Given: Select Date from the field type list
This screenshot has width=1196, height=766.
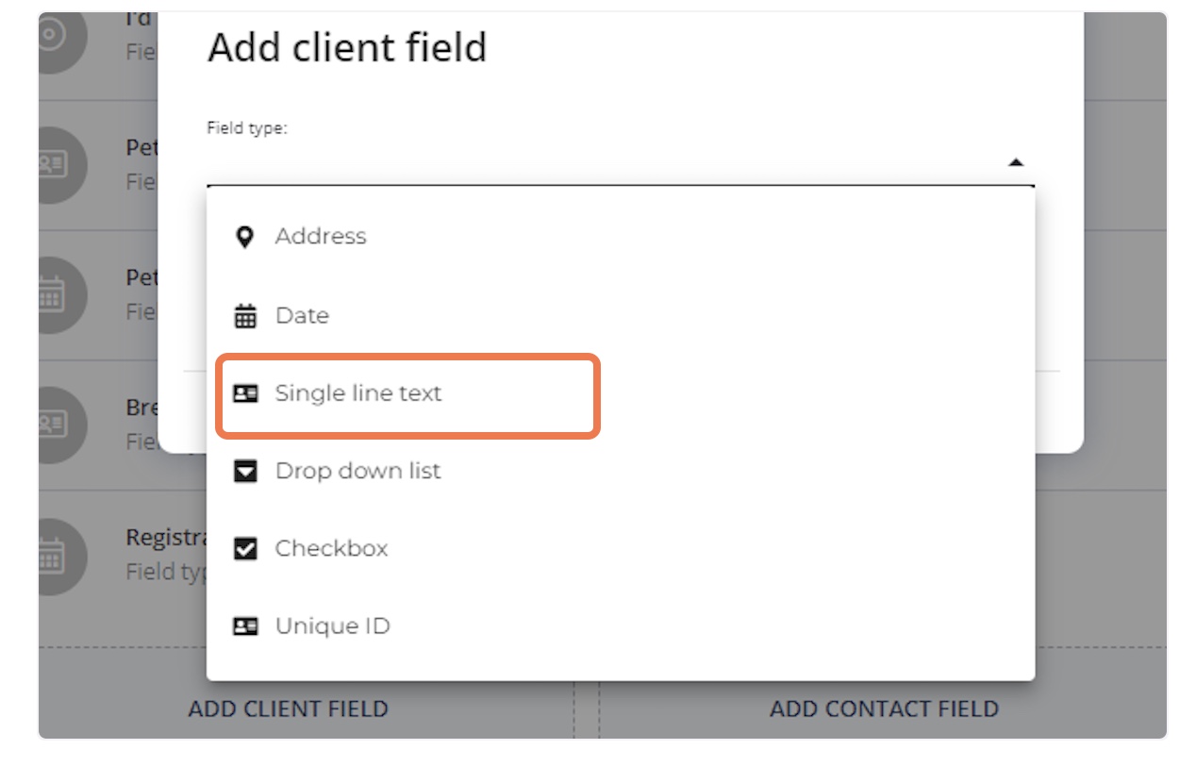Looking at the screenshot, I should (302, 315).
